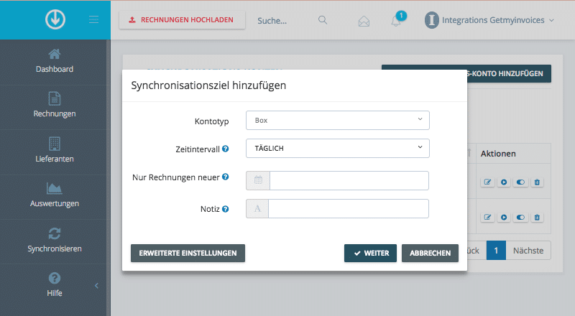Open the inbox envelope icon

coord(364,22)
